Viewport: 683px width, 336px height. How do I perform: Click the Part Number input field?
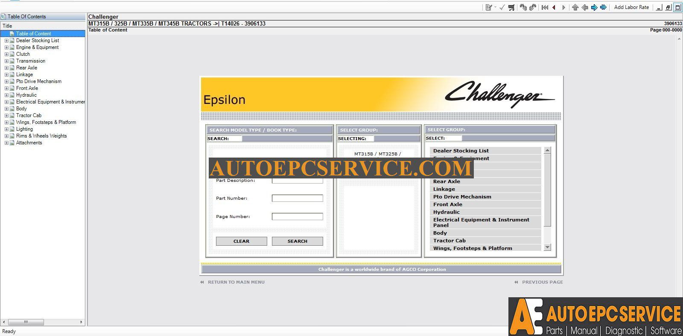(297, 198)
